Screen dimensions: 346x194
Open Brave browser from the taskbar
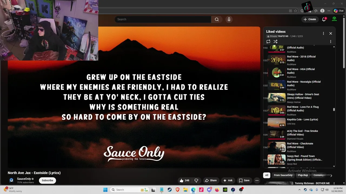(177, 190)
